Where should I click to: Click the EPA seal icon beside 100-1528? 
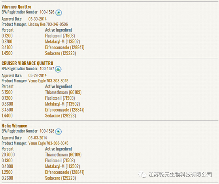[x=59, y=131]
